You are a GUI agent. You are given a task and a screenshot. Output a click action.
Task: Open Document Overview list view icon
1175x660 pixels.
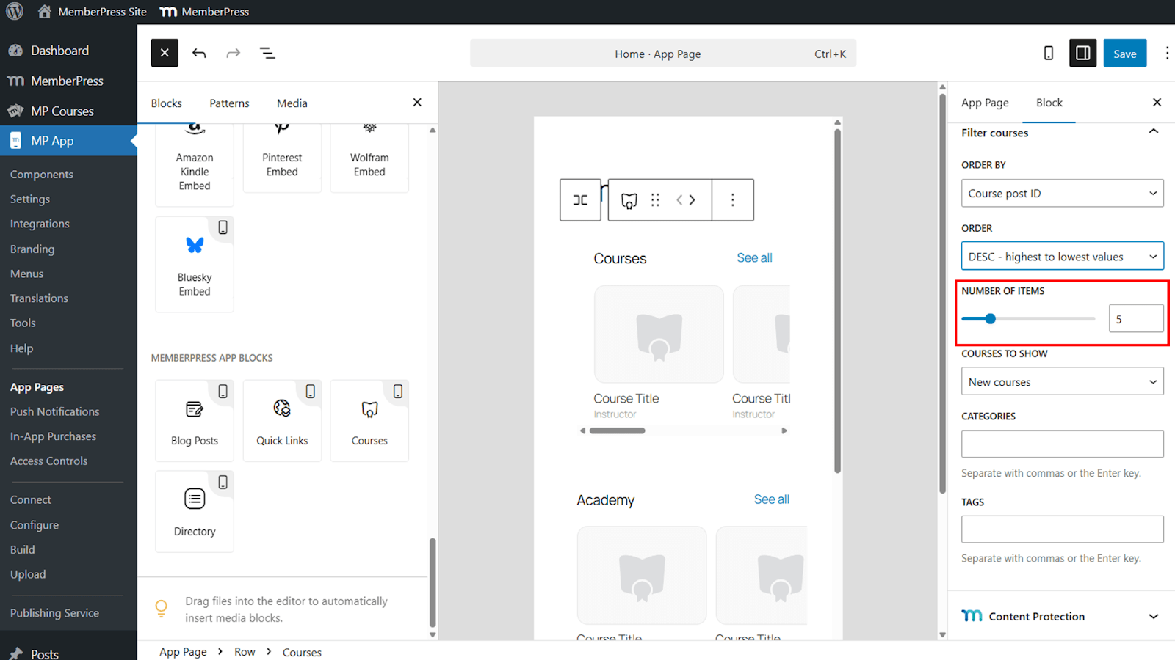[x=267, y=53]
